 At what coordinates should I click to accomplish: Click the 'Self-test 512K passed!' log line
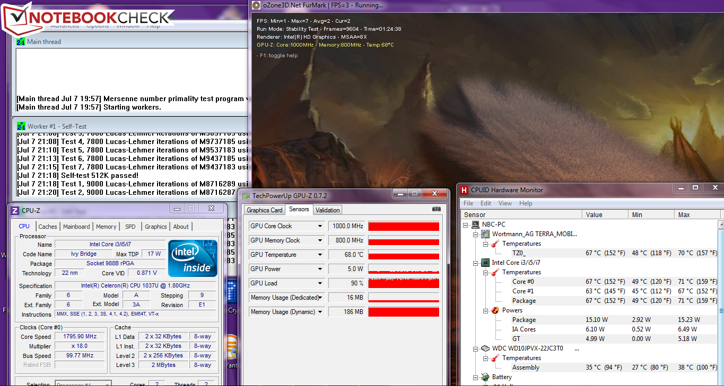(77, 175)
